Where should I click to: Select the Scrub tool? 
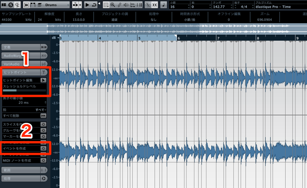pos(133,5)
